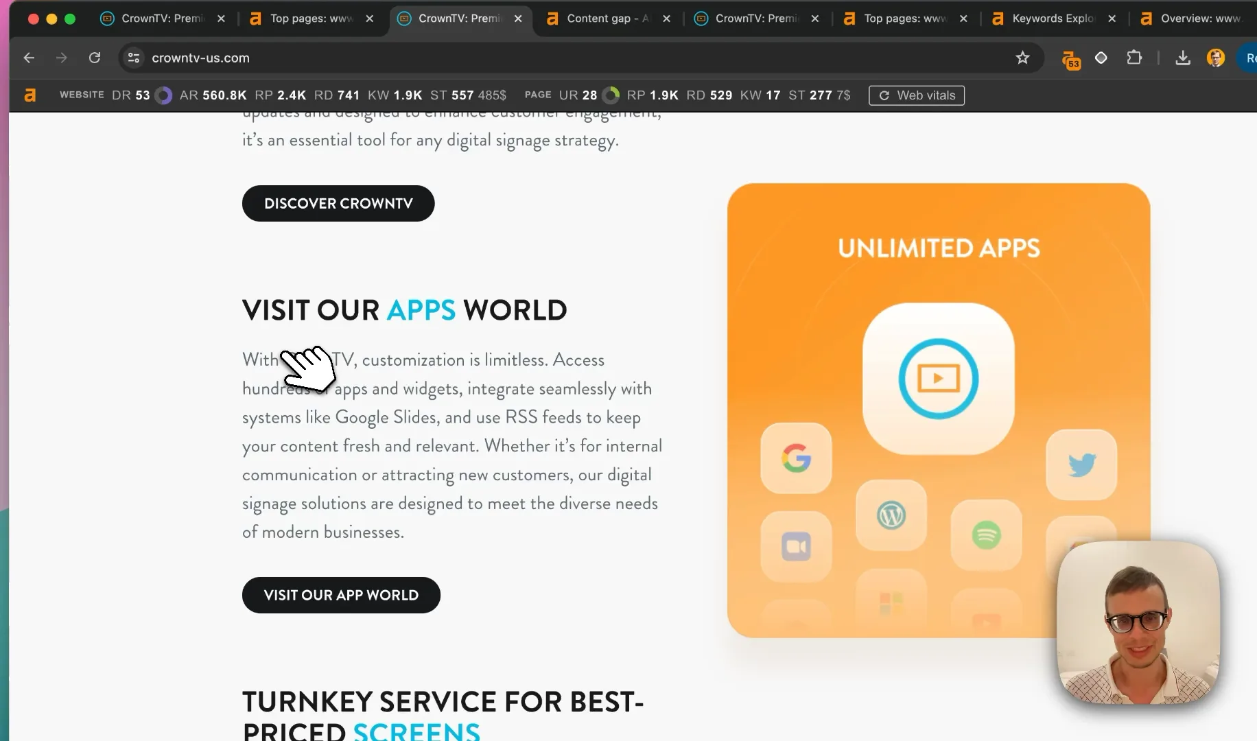Go back to the previous page
This screenshot has width=1257, height=741.
coord(29,58)
